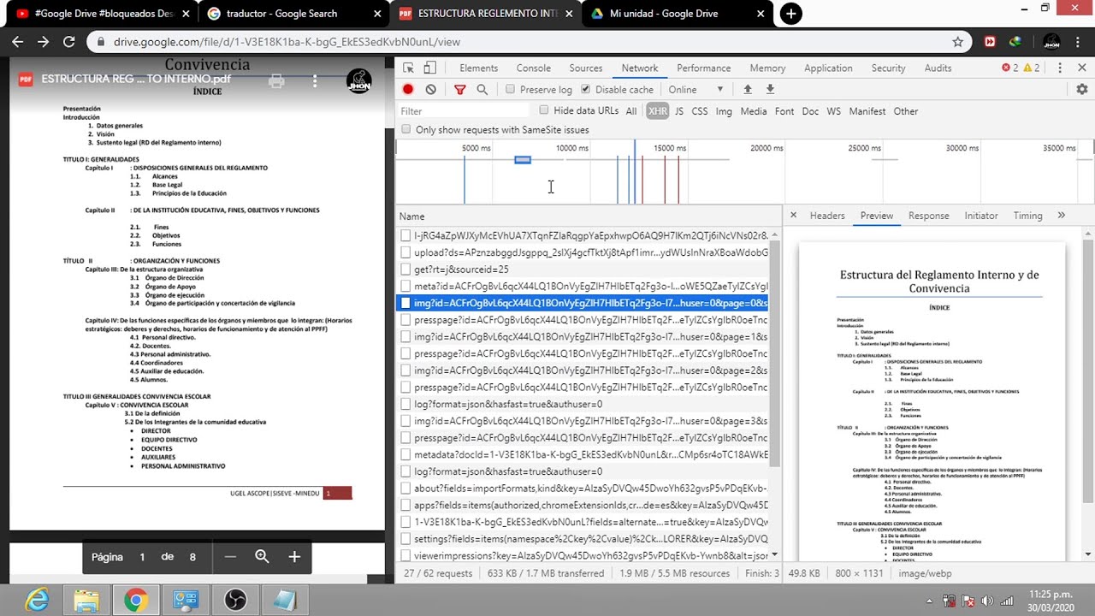The width and height of the screenshot is (1095, 616).
Task: Click the Chrome address bar URL
Action: tap(287, 41)
